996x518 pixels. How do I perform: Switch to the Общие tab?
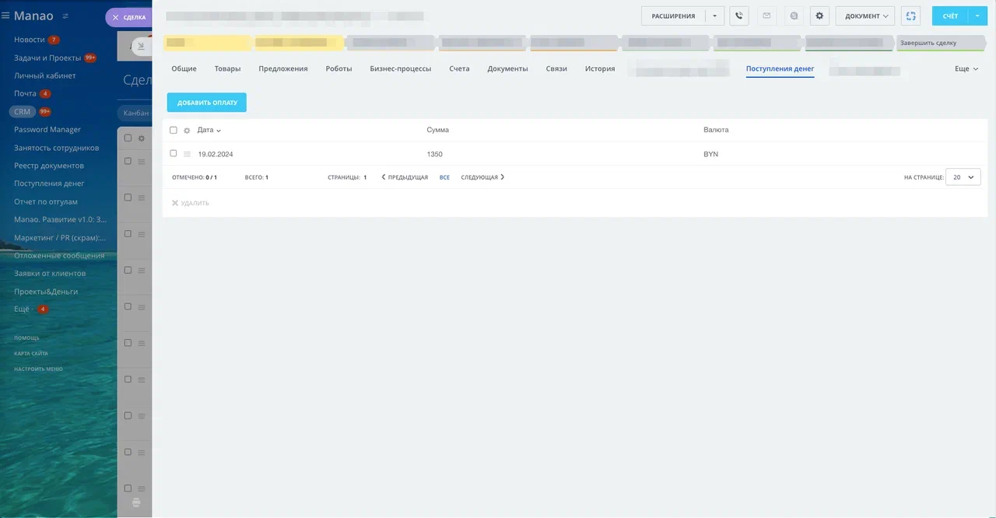[x=184, y=68]
